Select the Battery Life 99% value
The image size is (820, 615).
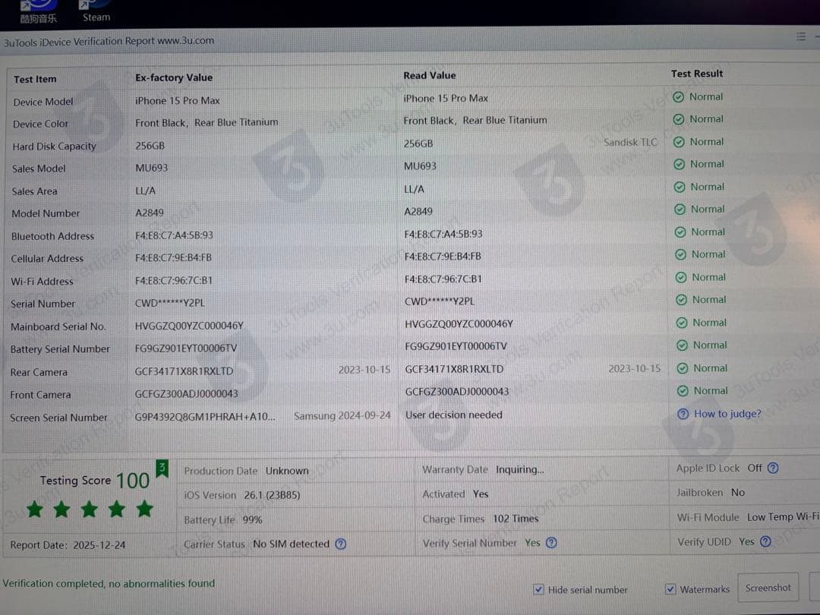coord(252,520)
